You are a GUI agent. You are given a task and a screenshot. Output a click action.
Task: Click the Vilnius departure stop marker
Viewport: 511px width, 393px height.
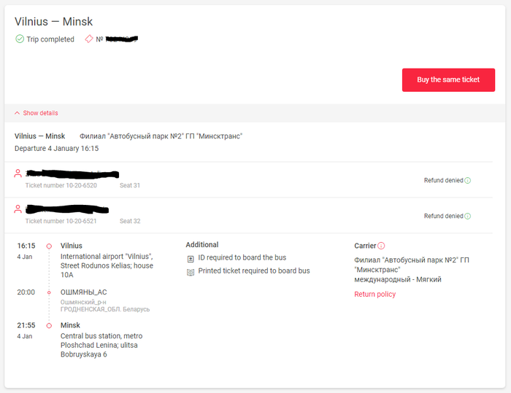(49, 246)
